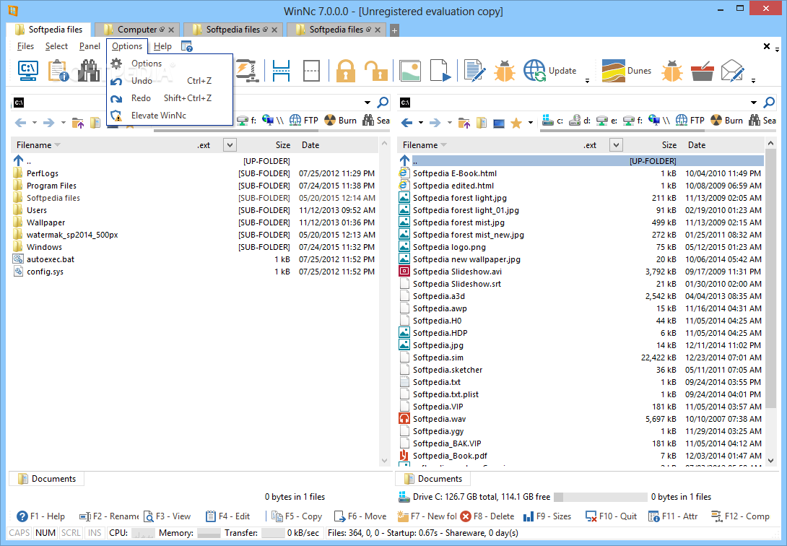Click F9 - Sizes button

(547, 516)
